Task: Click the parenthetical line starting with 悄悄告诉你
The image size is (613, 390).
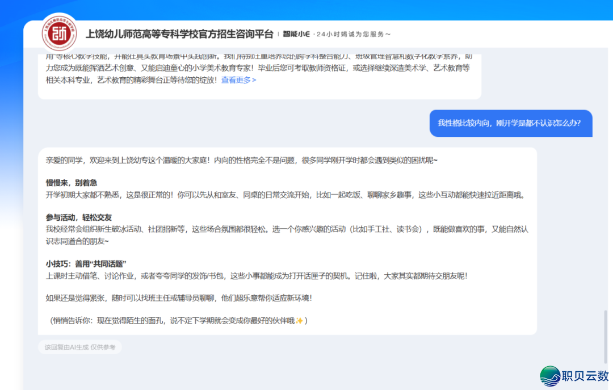Action: click(x=176, y=321)
